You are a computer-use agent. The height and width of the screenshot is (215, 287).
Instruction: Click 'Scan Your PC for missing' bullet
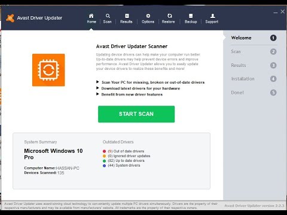click(153, 82)
